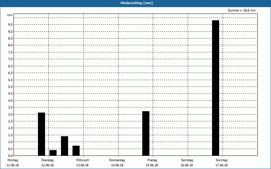The image size is (271, 169).
Task: Click the 7,0 y-axis value
Action: coord(10,59)
